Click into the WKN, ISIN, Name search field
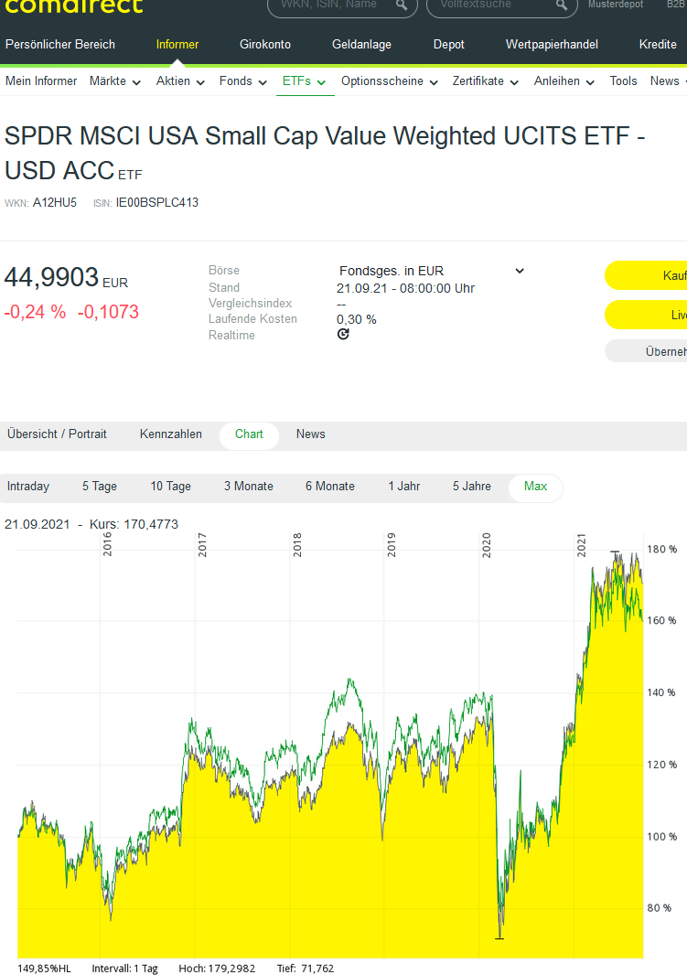 pyautogui.click(x=331, y=5)
